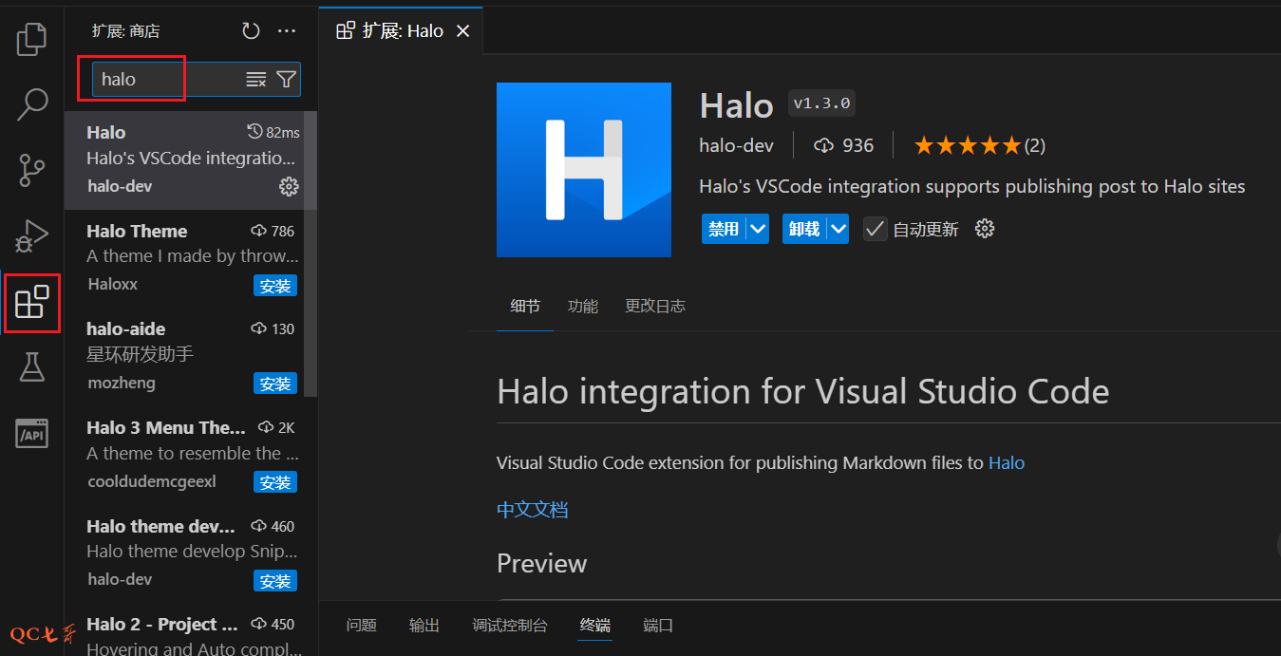Screen dimensions: 1281x656
Task: Clear extension search results
Action: pyautogui.click(x=255, y=80)
